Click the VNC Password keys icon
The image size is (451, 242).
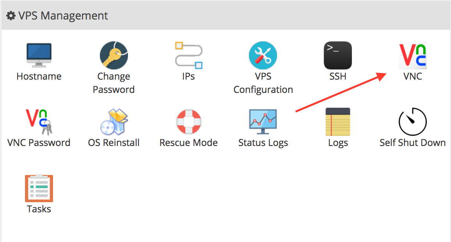point(39,122)
